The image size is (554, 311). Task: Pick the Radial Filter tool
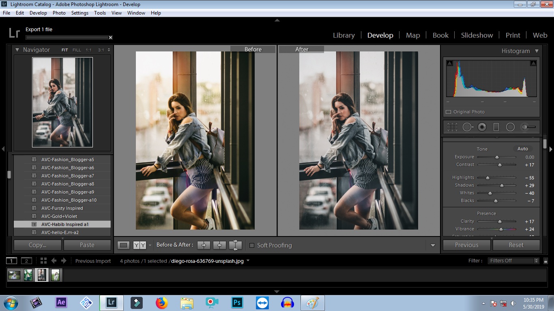pos(510,127)
